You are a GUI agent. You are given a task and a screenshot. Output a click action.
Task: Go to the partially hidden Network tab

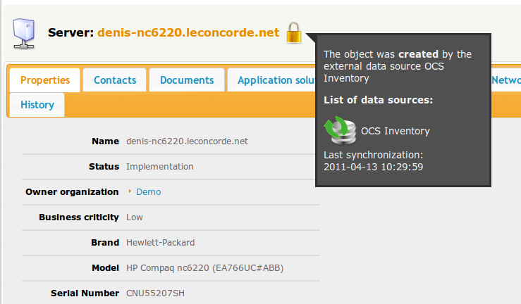[x=505, y=80]
